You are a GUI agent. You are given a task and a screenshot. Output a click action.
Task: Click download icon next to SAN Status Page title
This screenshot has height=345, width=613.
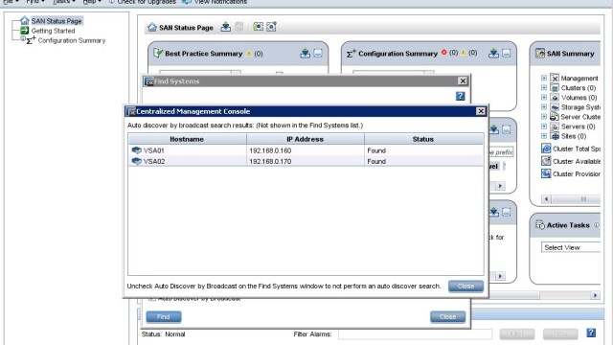pyautogui.click(x=226, y=27)
